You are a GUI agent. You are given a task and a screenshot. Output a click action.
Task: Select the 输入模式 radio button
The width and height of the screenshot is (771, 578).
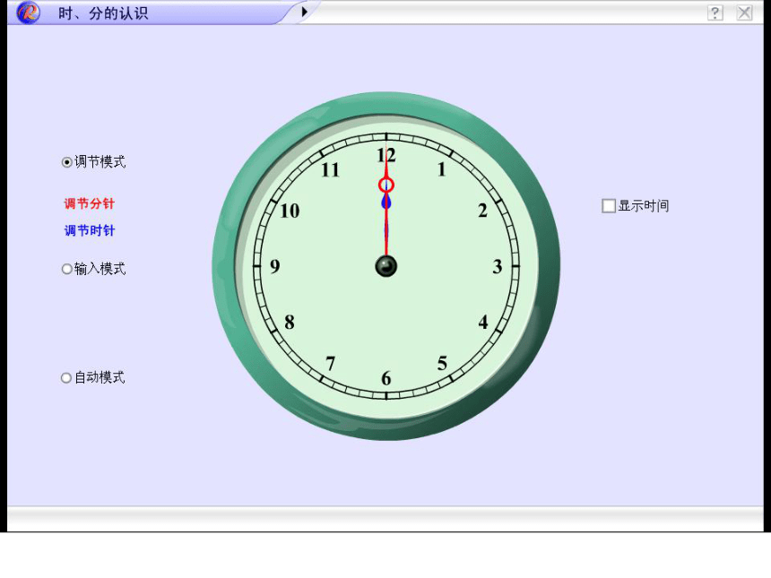coord(67,269)
